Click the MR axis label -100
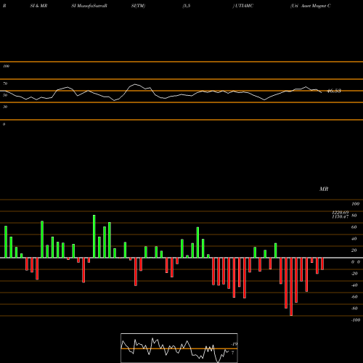 tap(356, 320)
